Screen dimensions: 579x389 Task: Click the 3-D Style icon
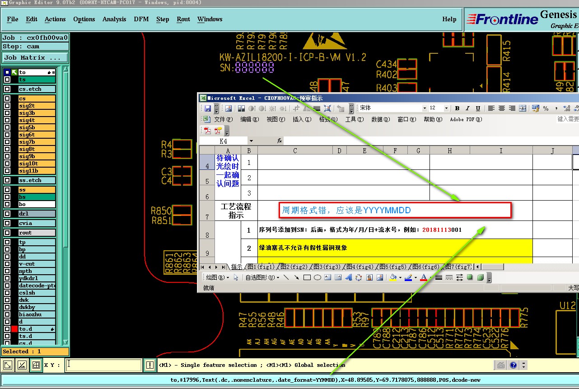click(481, 277)
